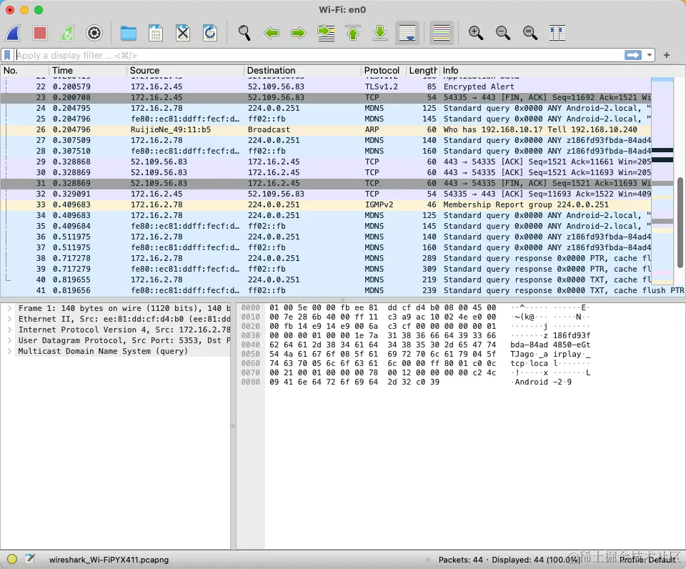Select packet 33, the IGMPv2 Membership Report row
Screen dimensions: 686x569
[x=286, y=204]
